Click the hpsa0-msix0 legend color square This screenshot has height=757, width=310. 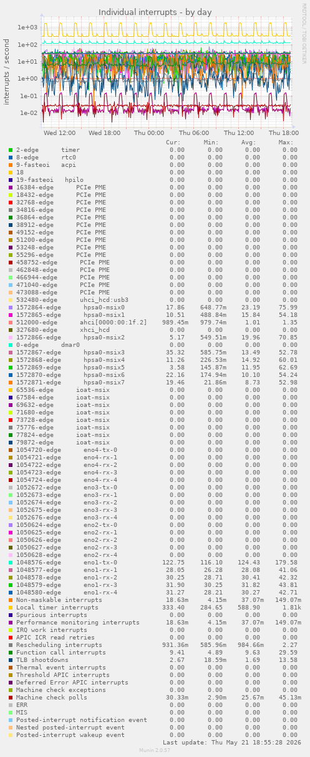tap(11, 308)
